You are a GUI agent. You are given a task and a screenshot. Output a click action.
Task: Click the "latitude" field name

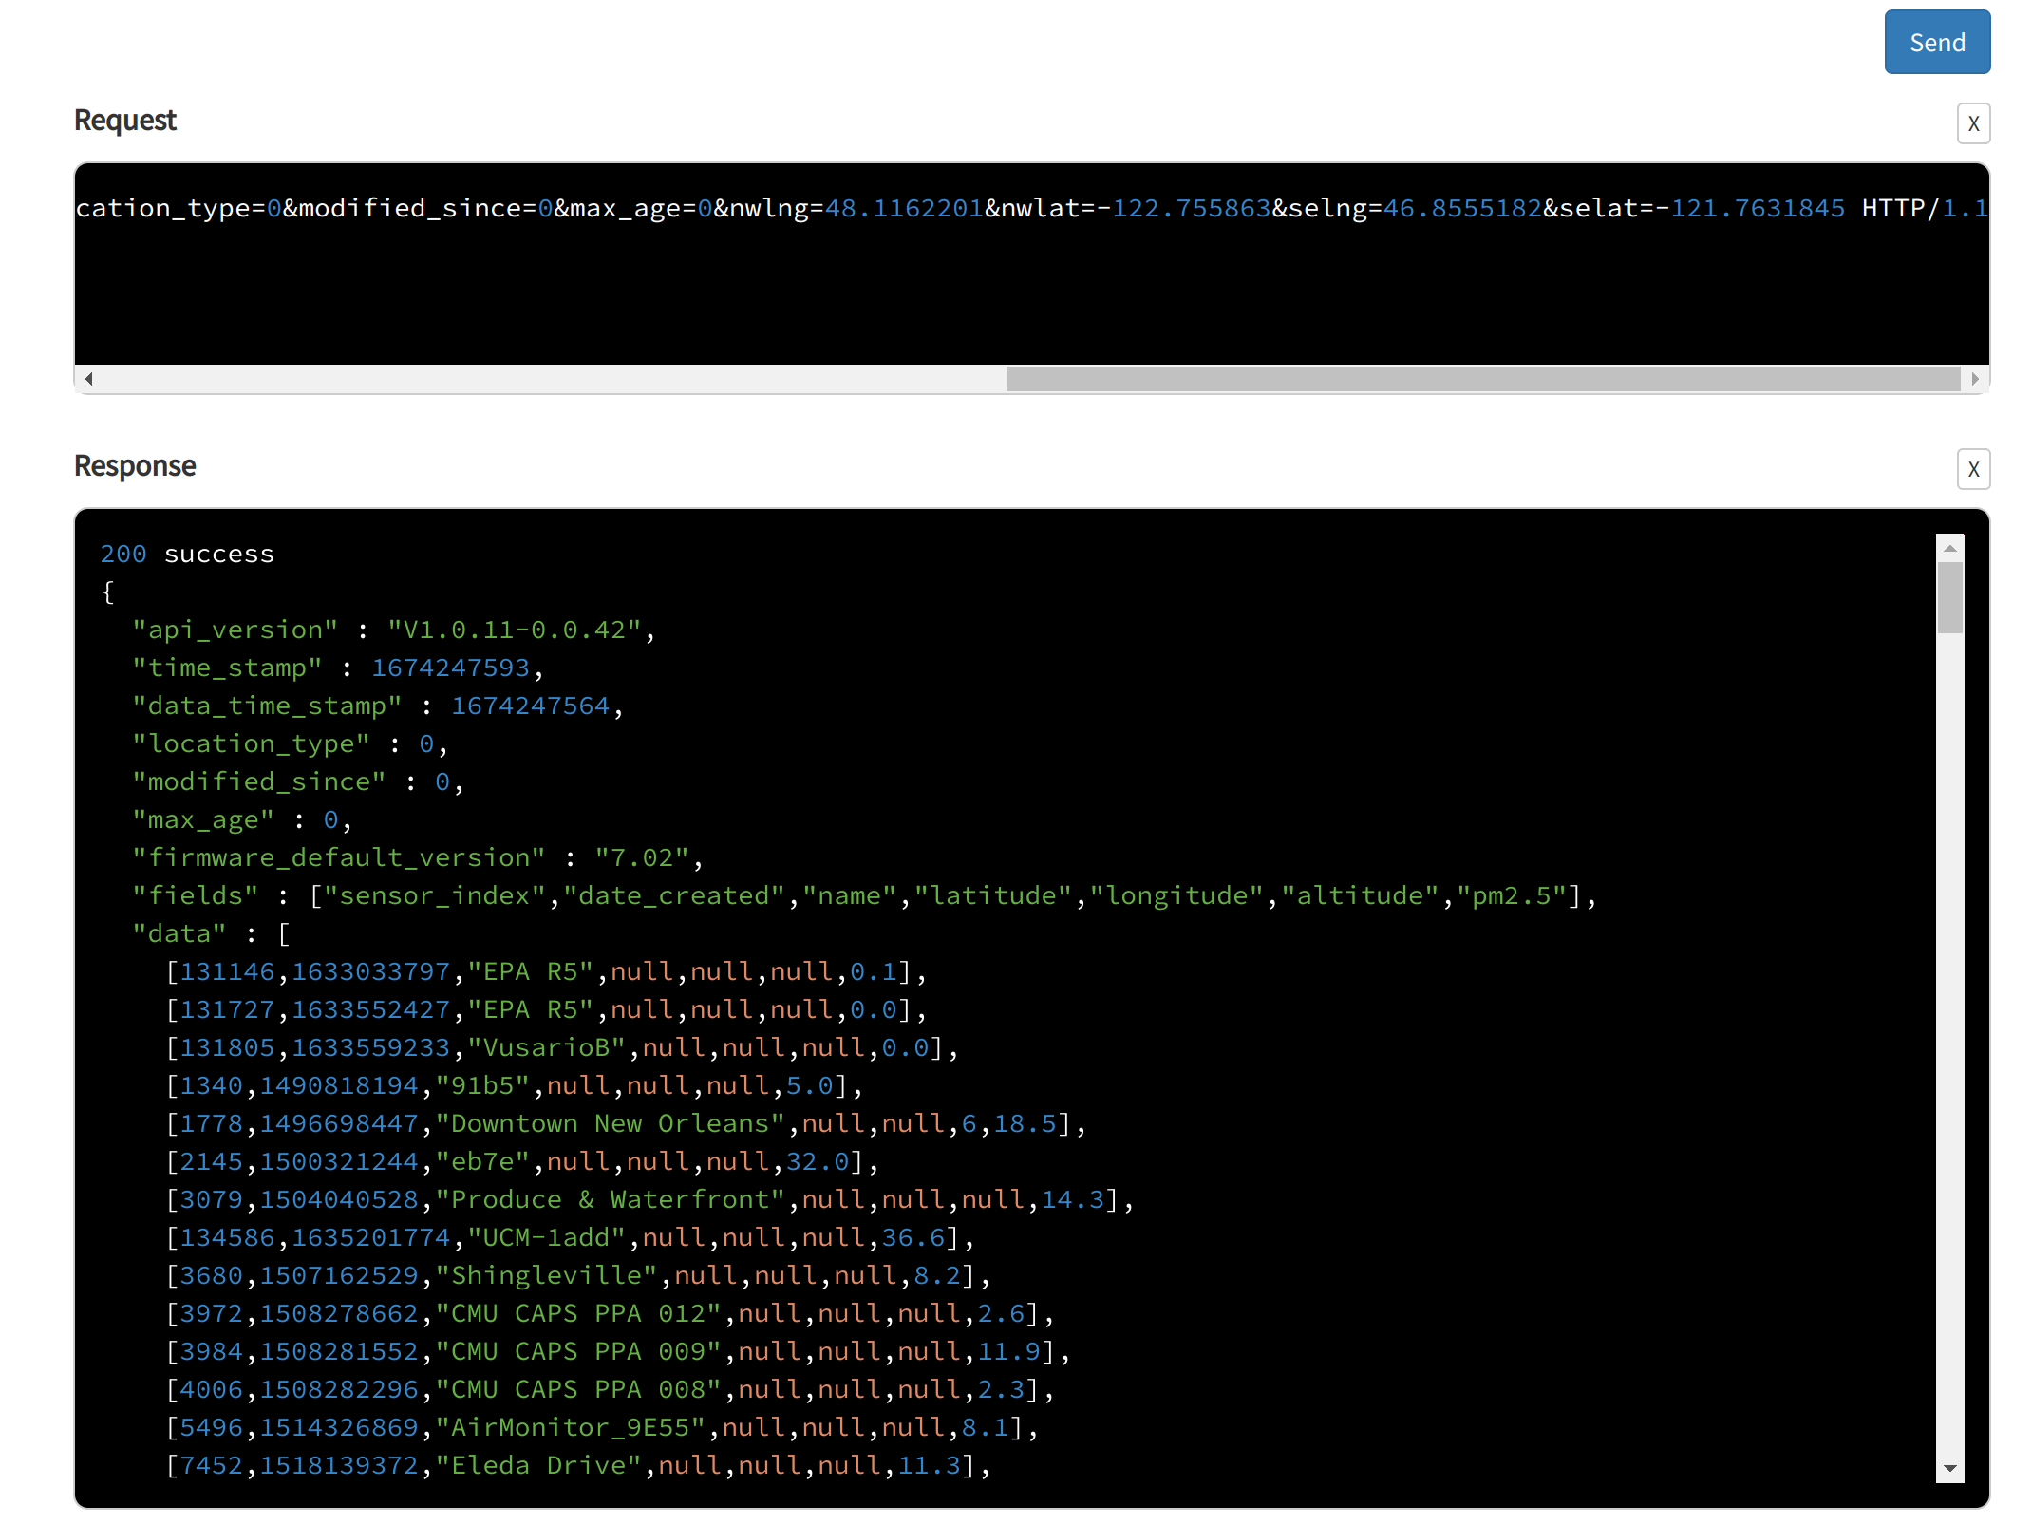[993, 895]
